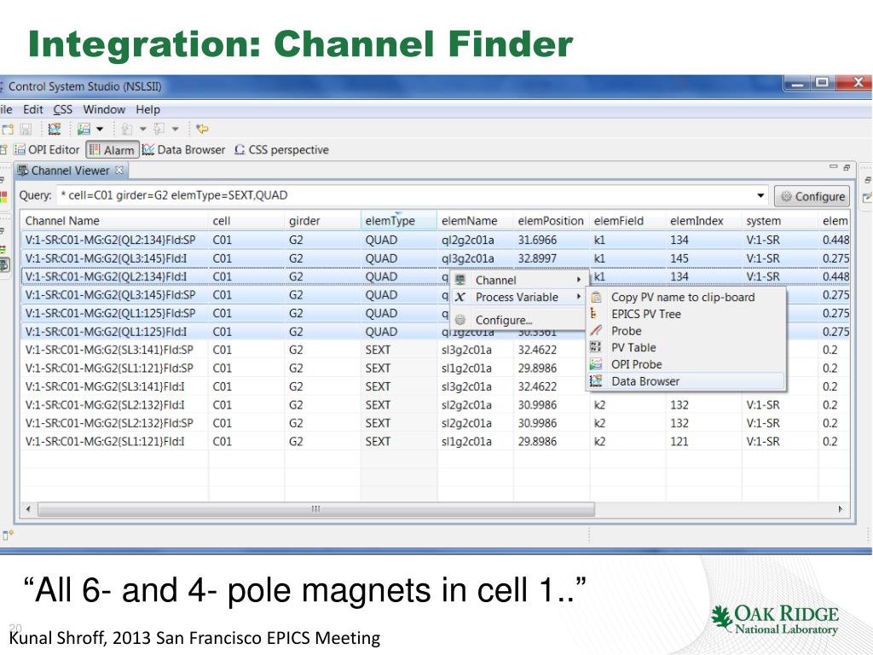Click the yellow return-arrow toolbar icon
The height and width of the screenshot is (655, 873).
pos(203,130)
